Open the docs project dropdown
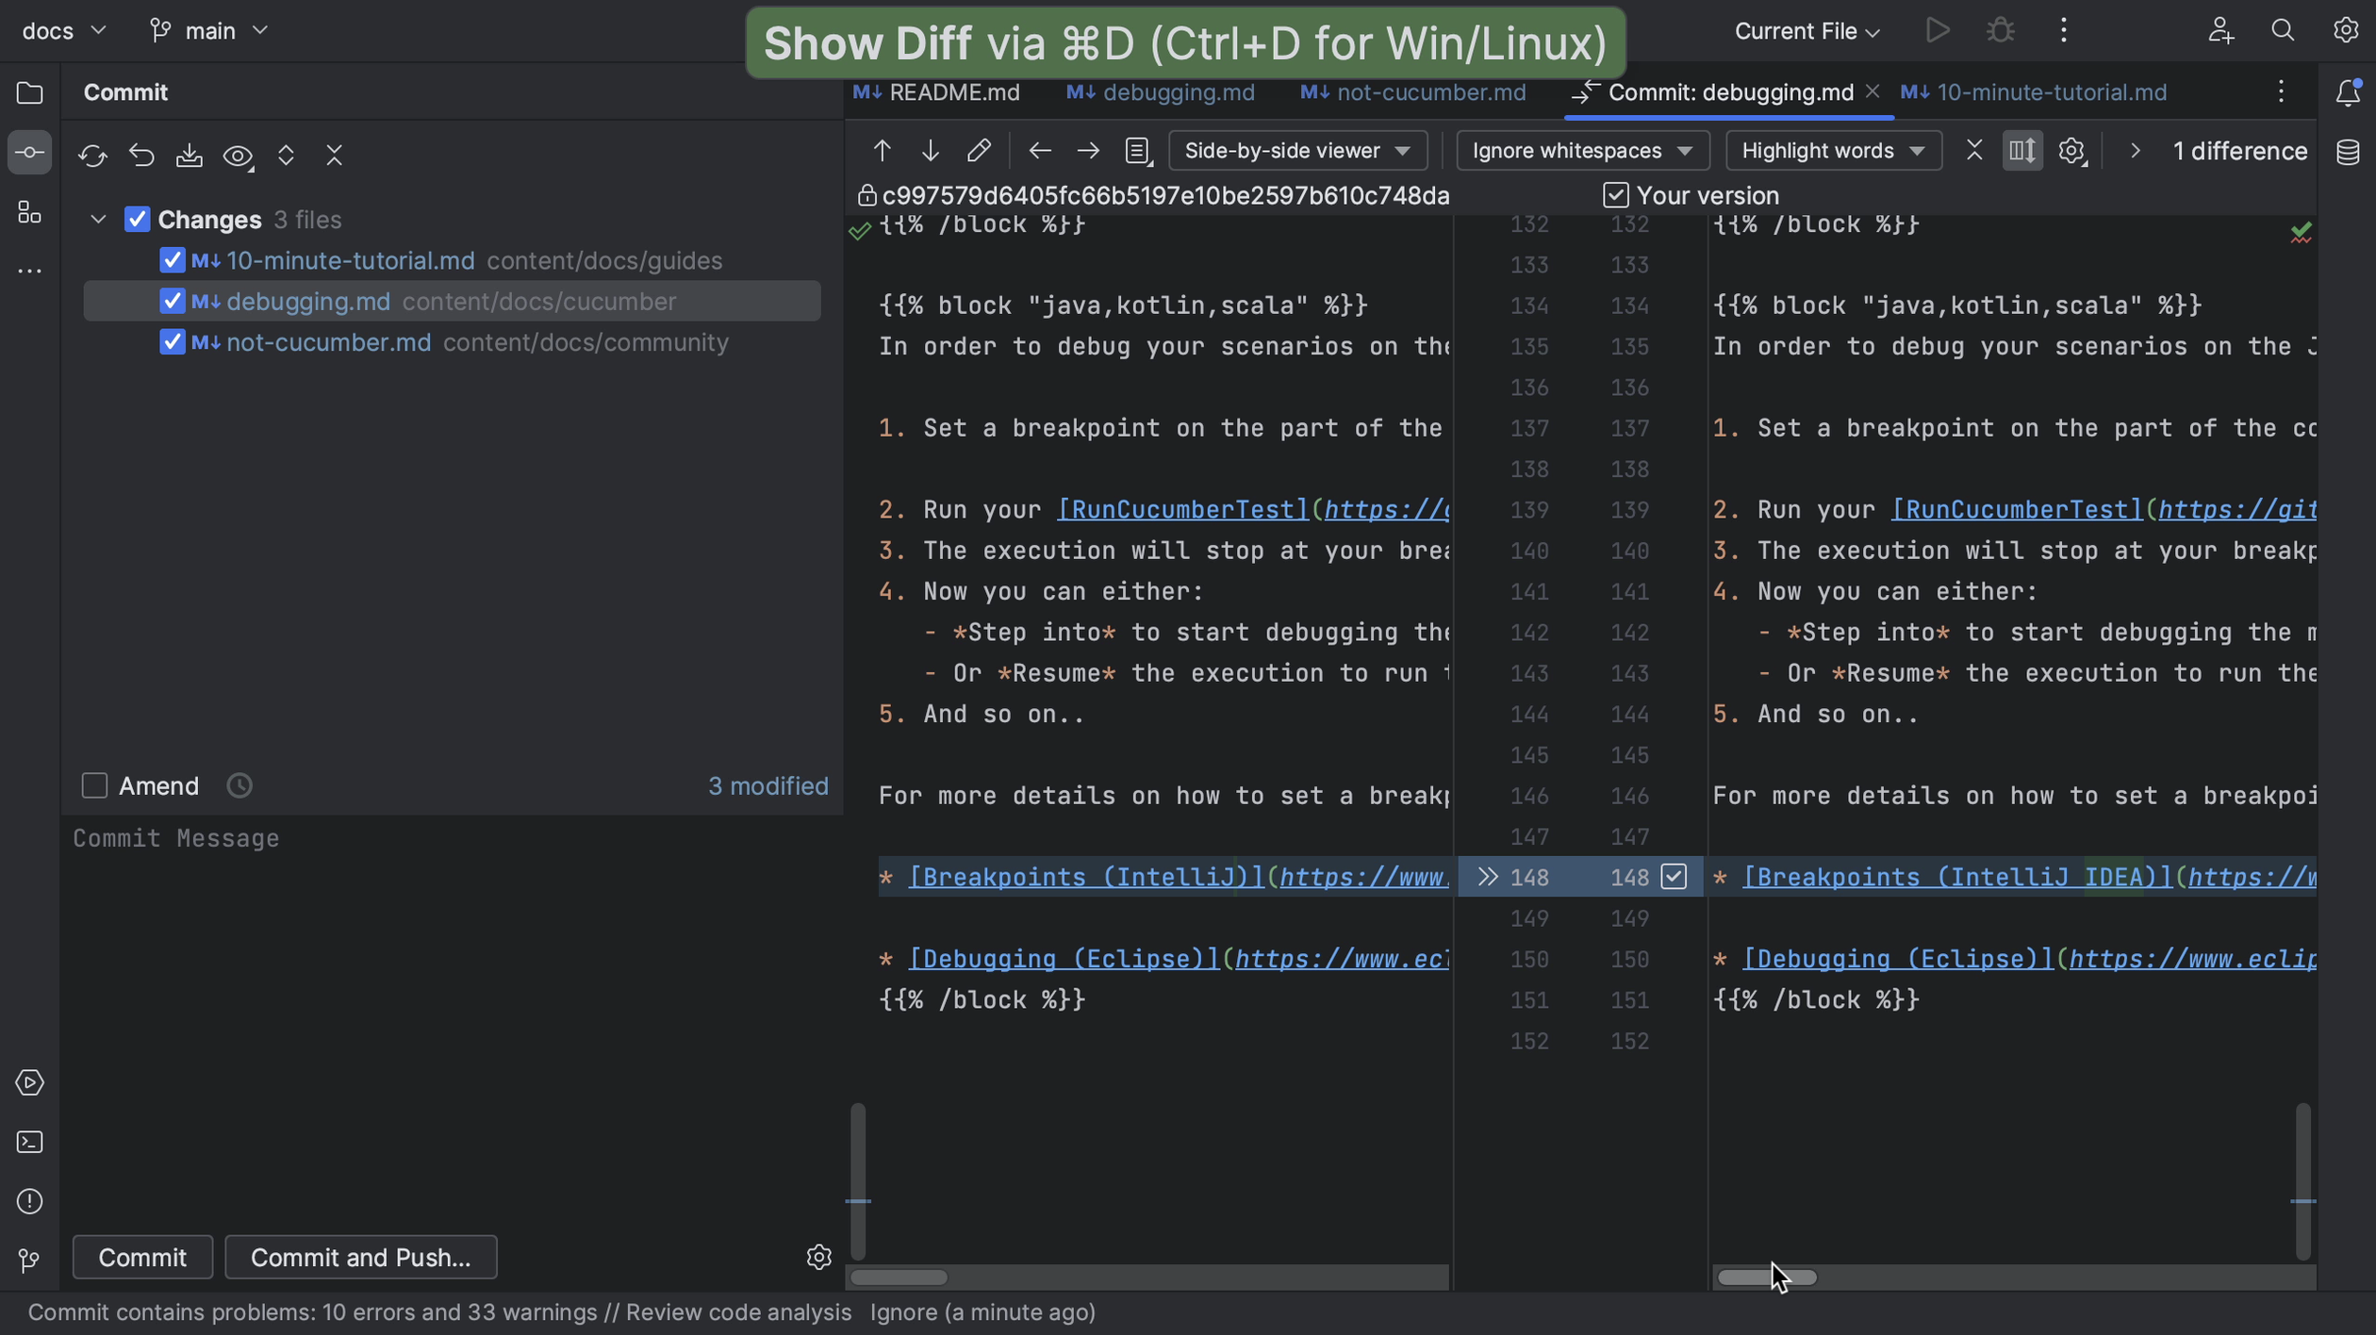The image size is (2376, 1335). (x=63, y=31)
